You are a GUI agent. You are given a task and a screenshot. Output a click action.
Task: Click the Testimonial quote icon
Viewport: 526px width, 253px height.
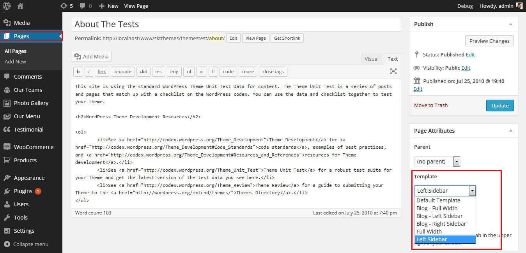coord(7,130)
